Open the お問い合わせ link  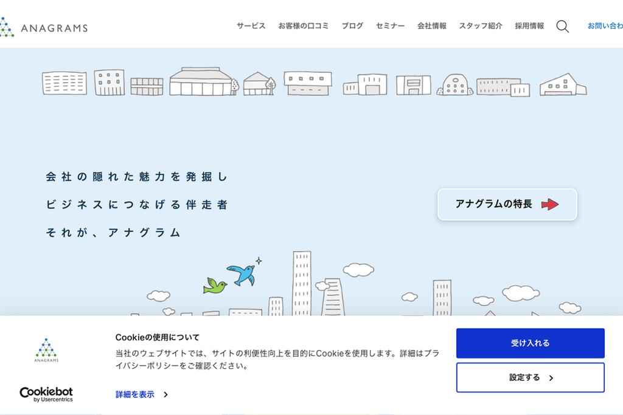point(604,26)
